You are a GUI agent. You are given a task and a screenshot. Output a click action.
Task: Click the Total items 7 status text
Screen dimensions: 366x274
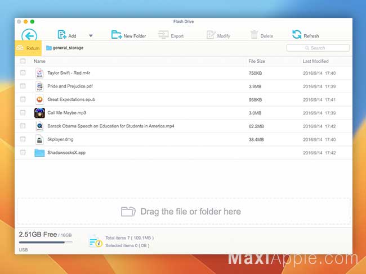coord(130,238)
